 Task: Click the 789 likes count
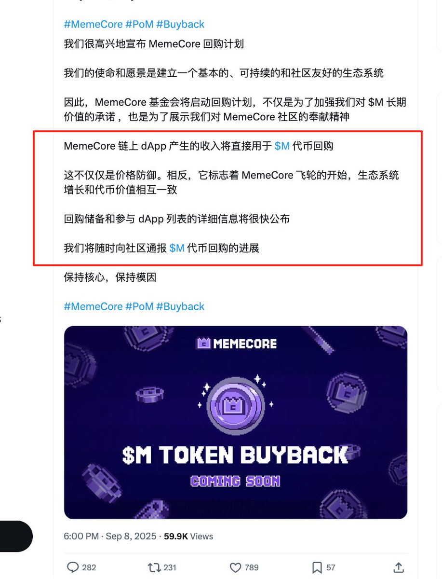pyautogui.click(x=252, y=568)
